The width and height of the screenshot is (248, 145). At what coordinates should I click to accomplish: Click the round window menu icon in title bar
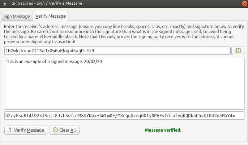(5, 4)
